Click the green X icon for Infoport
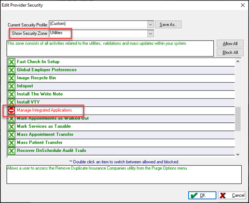The height and width of the screenshot is (203, 249). point(11,86)
